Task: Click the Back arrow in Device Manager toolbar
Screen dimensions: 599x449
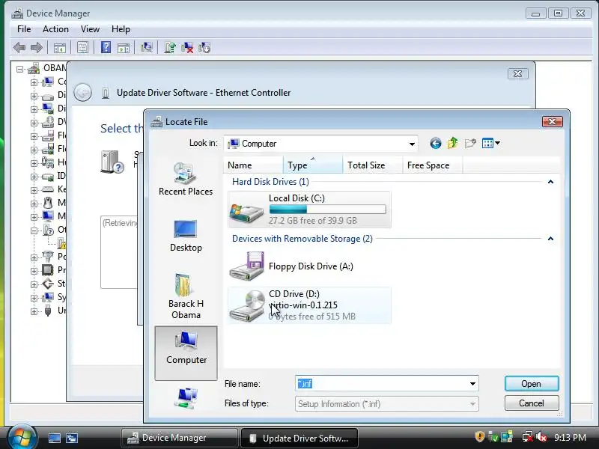Action: (19, 48)
